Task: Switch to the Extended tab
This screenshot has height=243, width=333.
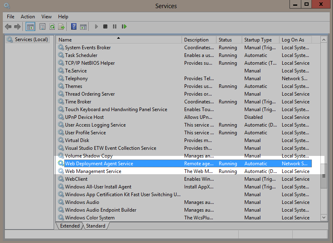Action: [x=70, y=226]
